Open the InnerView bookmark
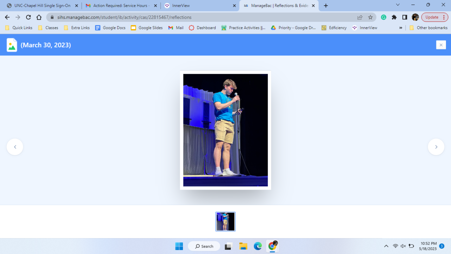The height and width of the screenshot is (254, 451). [x=365, y=28]
